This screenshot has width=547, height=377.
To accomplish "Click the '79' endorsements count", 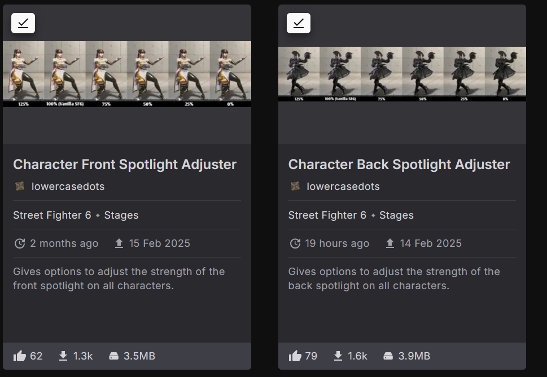I will (x=311, y=356).
